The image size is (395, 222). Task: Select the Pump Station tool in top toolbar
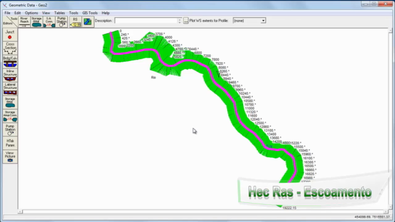[61, 22]
